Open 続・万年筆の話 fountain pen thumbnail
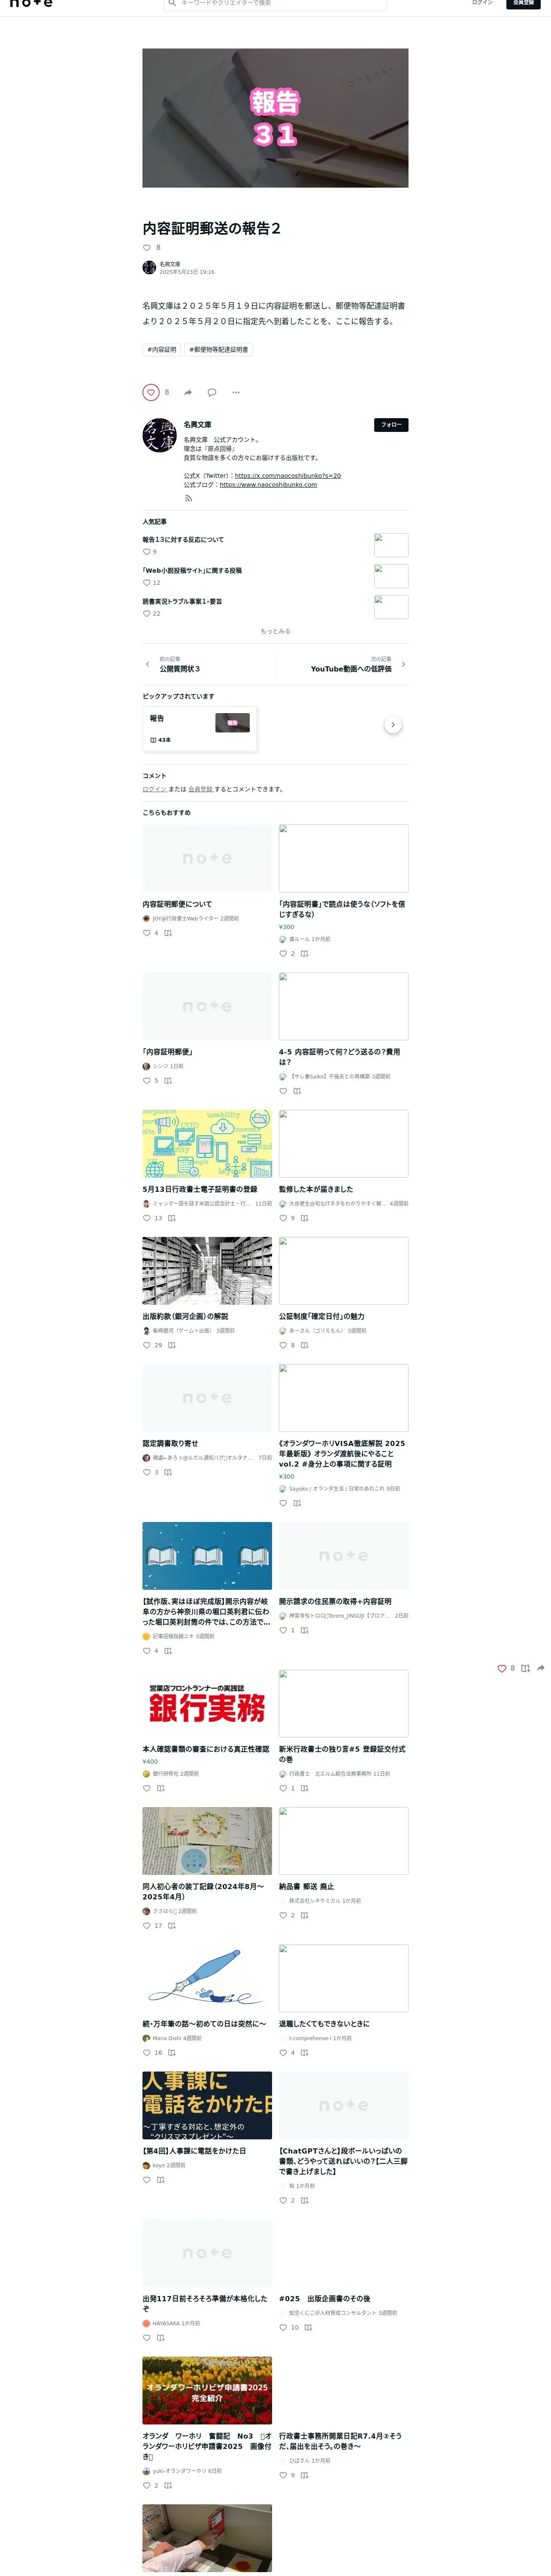551x2576 pixels. tap(207, 1978)
